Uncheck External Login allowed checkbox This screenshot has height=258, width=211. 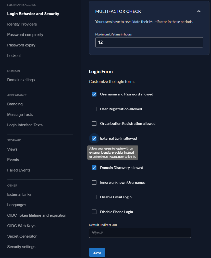tap(94, 138)
